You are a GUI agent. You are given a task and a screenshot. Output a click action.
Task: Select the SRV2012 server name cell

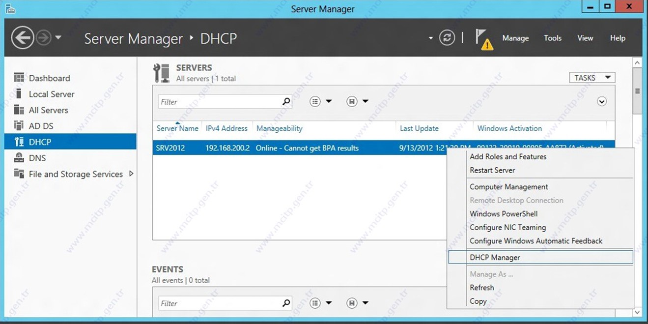pos(170,148)
